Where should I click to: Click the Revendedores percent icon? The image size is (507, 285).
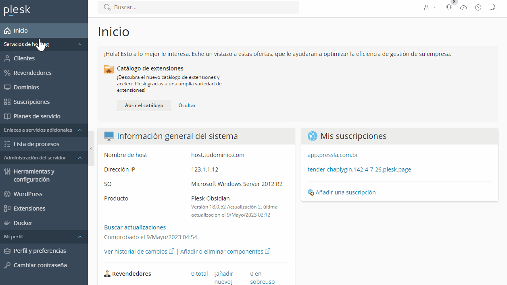[x=7, y=73]
